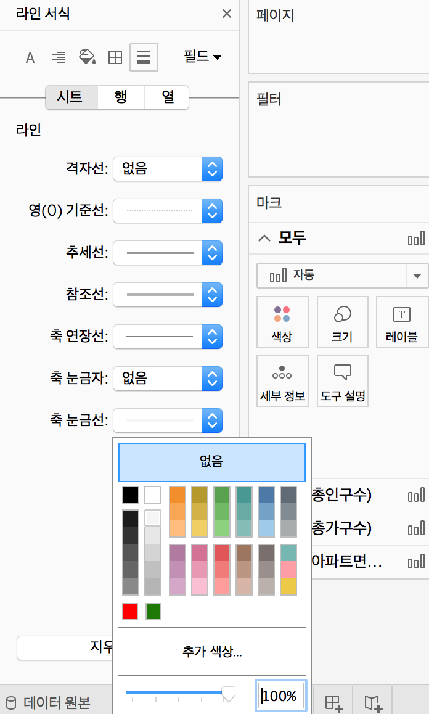Open the font formatting icon (A)
The image size is (429, 714).
click(30, 57)
